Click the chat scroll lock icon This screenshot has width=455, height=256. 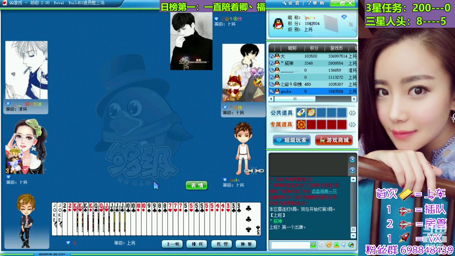click(x=353, y=230)
